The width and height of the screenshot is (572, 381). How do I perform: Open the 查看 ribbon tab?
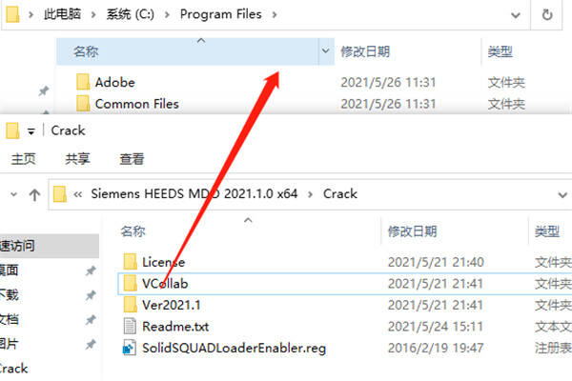132,159
